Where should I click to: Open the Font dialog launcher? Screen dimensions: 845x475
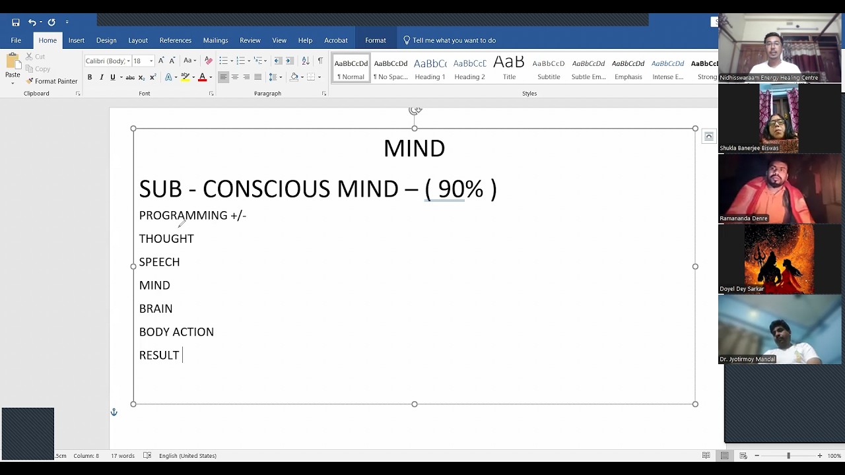click(x=211, y=94)
